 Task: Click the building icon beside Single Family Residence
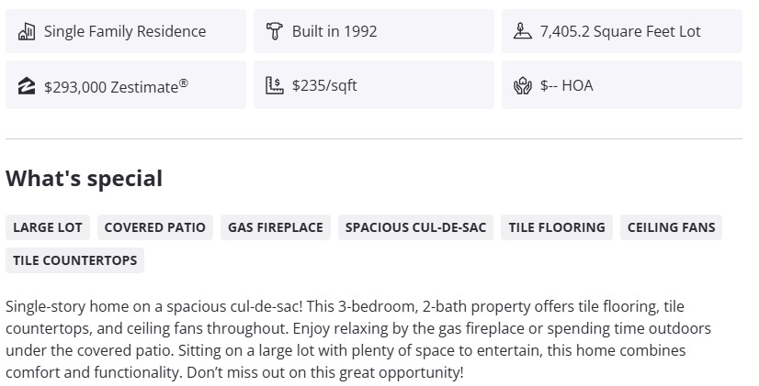(x=27, y=31)
